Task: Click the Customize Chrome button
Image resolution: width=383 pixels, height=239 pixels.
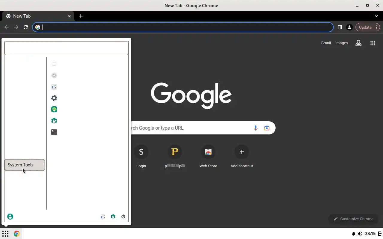Action: pos(353,219)
